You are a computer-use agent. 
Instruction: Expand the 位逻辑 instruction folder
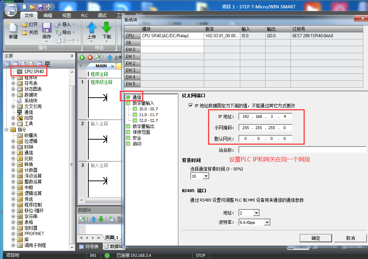pos(13,141)
